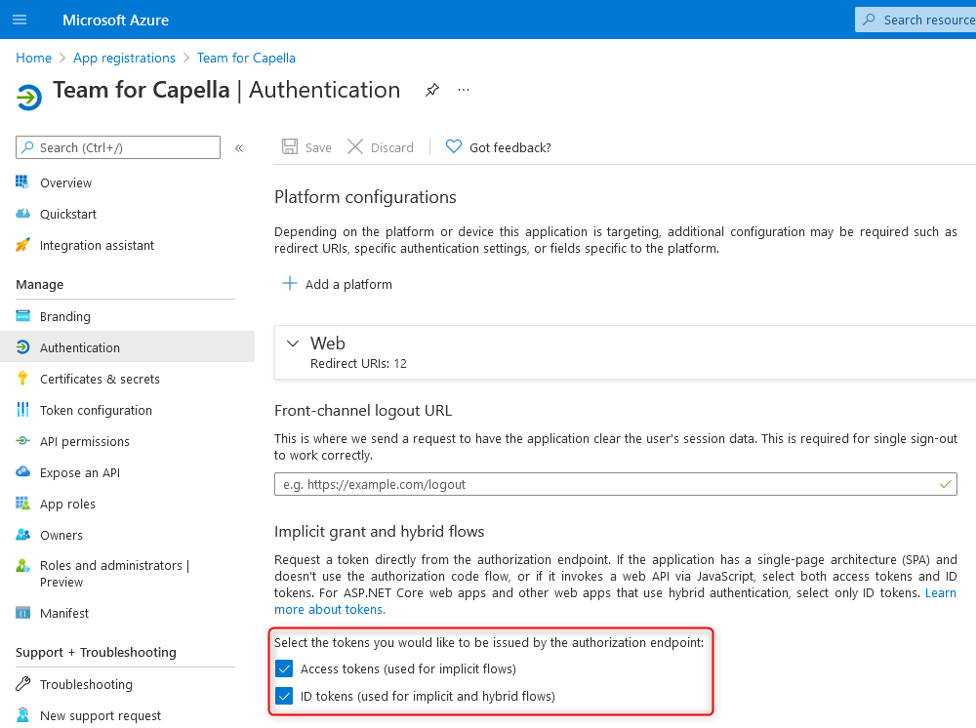Viewport: 976px width, 728px height.
Task: Disable ID tokens checkbox
Action: 283,695
